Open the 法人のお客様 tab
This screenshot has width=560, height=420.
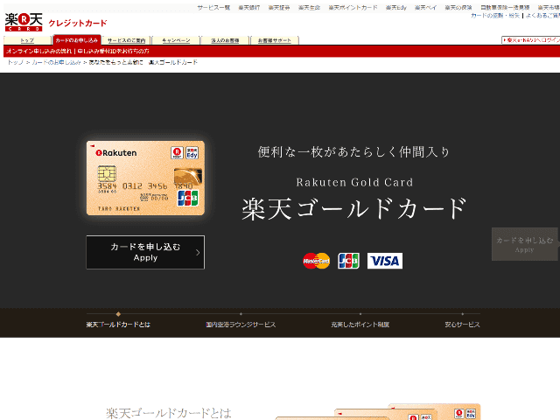pyautogui.click(x=225, y=40)
